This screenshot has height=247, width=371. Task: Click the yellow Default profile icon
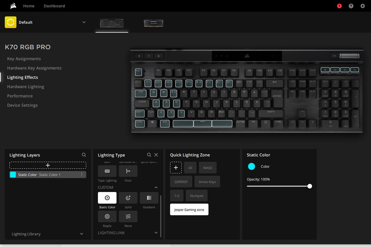pos(11,22)
